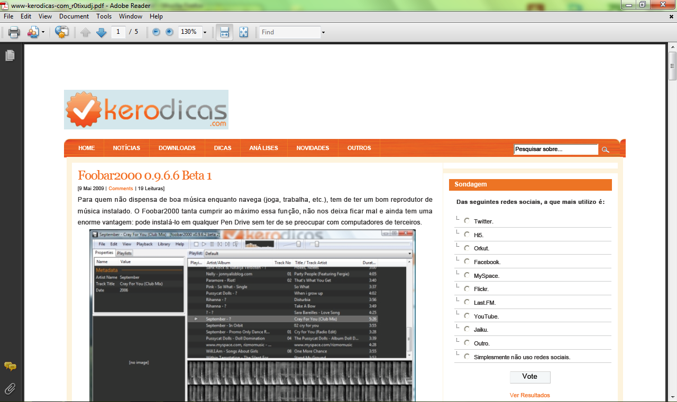Click the Foobar2000 player screenshot image
Screen dimensions: 677x402
(x=252, y=315)
